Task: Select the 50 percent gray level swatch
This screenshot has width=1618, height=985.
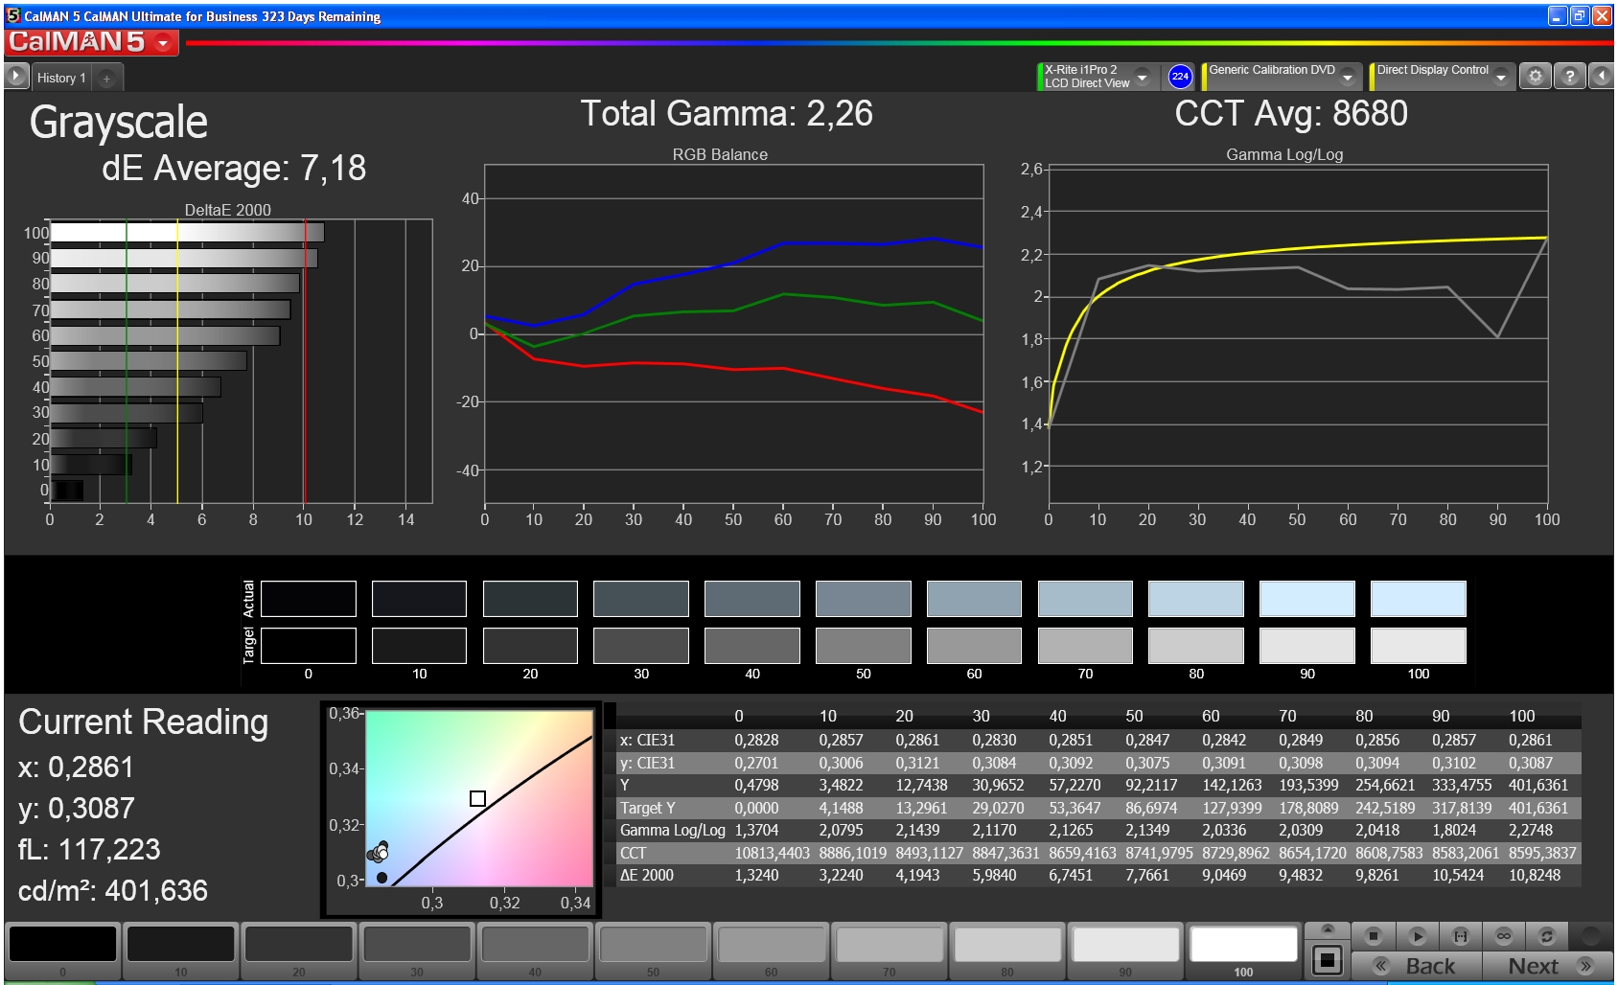Action: point(653,950)
